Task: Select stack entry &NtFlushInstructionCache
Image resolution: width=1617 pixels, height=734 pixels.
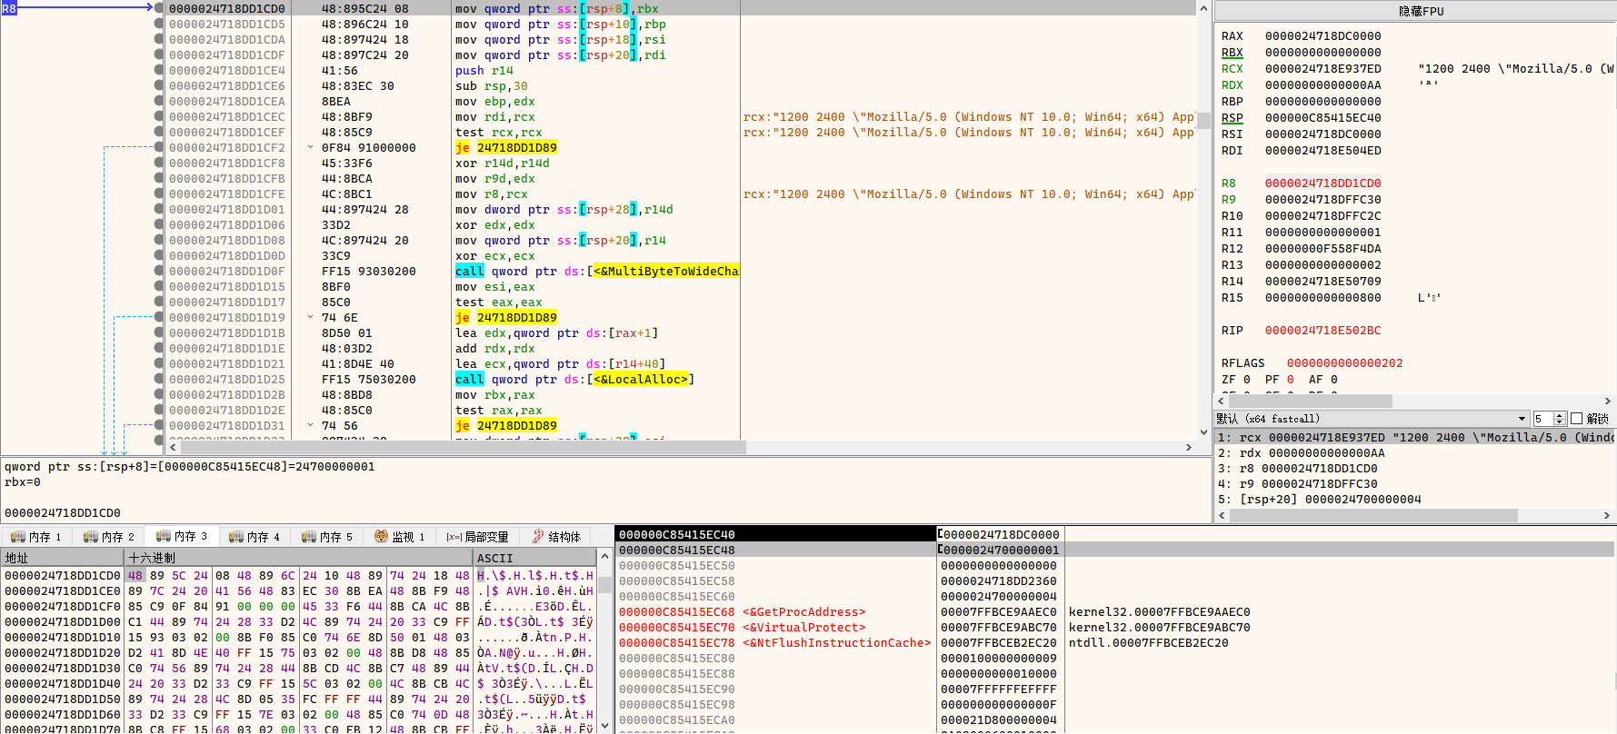Action: point(836,643)
